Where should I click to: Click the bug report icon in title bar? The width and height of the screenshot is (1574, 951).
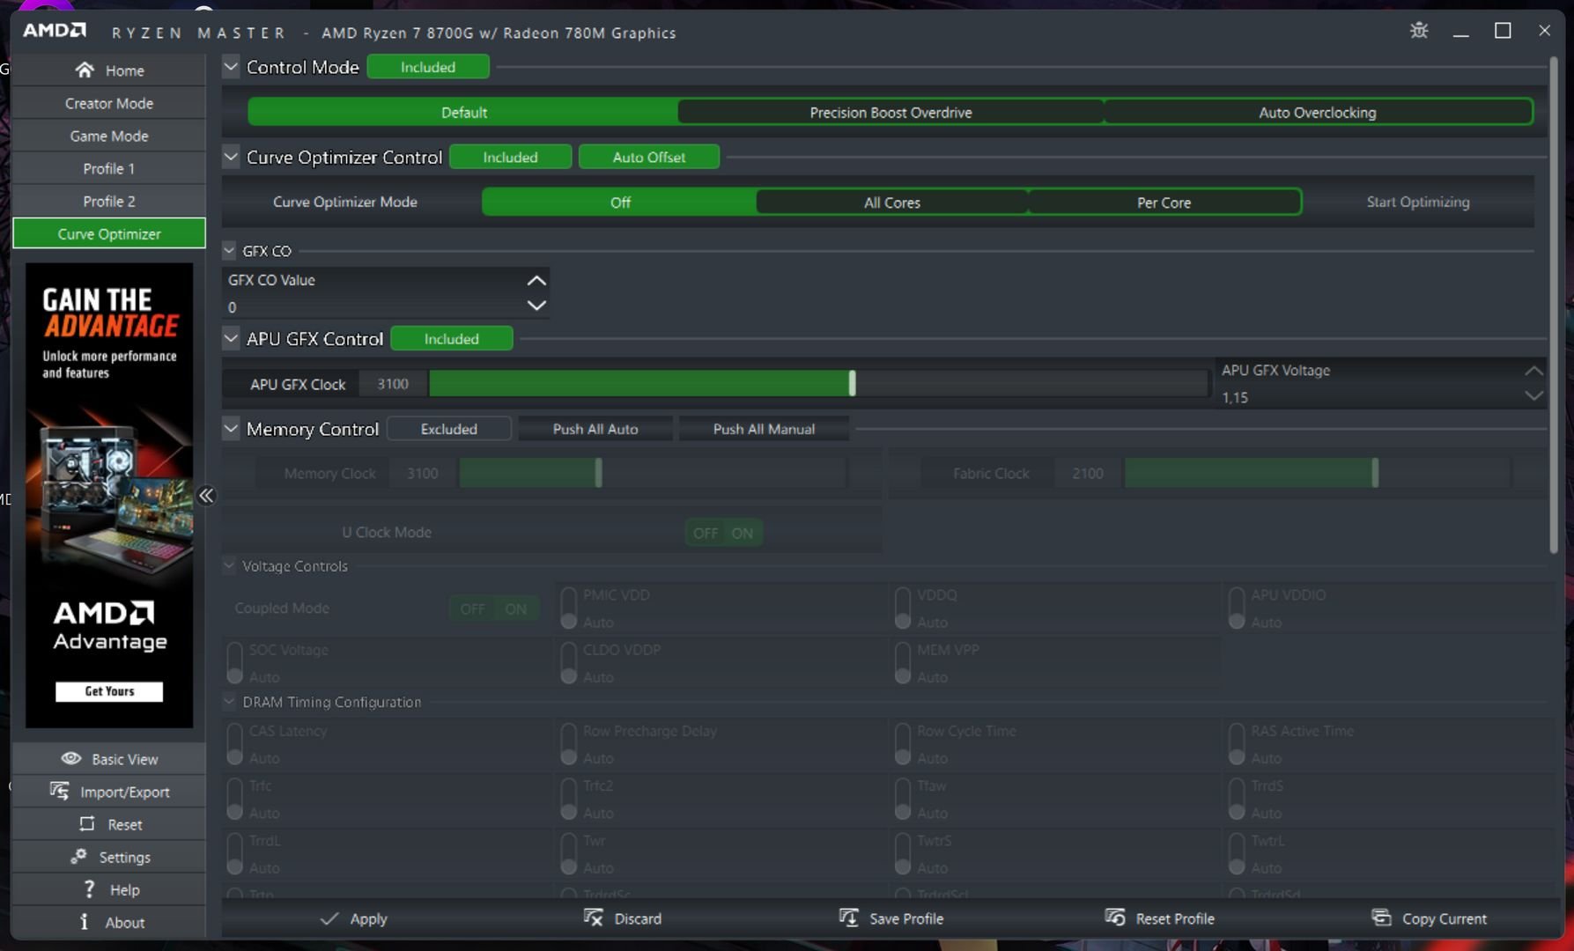(x=1419, y=31)
